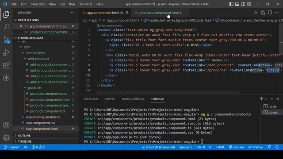Screen dimensions: 283x159
Task: Open the Explorer view in activity bar
Action: [x=6, y=14]
